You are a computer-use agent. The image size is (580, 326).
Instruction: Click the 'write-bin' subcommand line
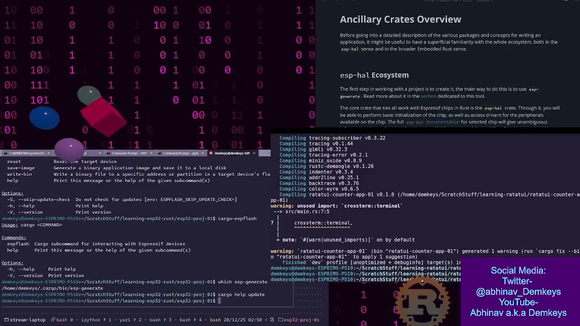coord(139,174)
